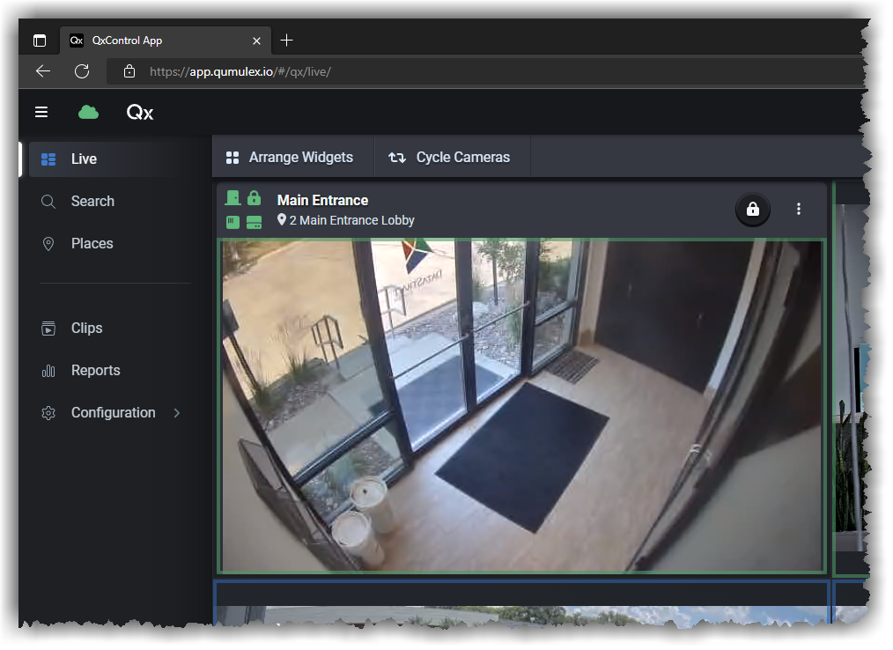The image size is (893, 650).
Task: Select the Live menu item
Action: pos(84,159)
